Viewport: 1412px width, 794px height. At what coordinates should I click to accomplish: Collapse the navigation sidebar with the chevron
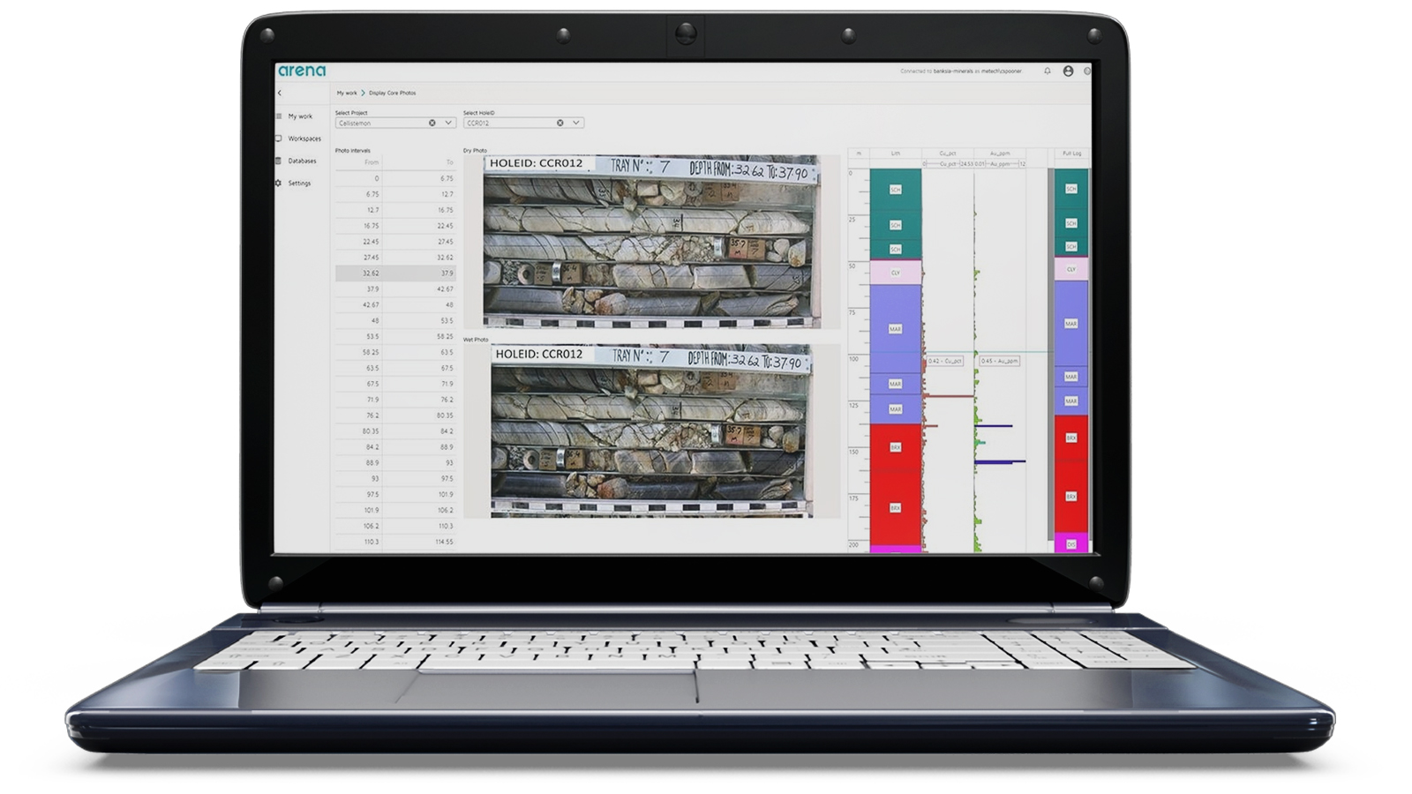pos(278,93)
